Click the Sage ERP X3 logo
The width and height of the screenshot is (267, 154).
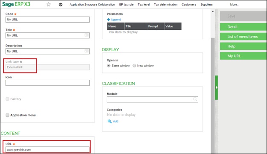[16, 4]
